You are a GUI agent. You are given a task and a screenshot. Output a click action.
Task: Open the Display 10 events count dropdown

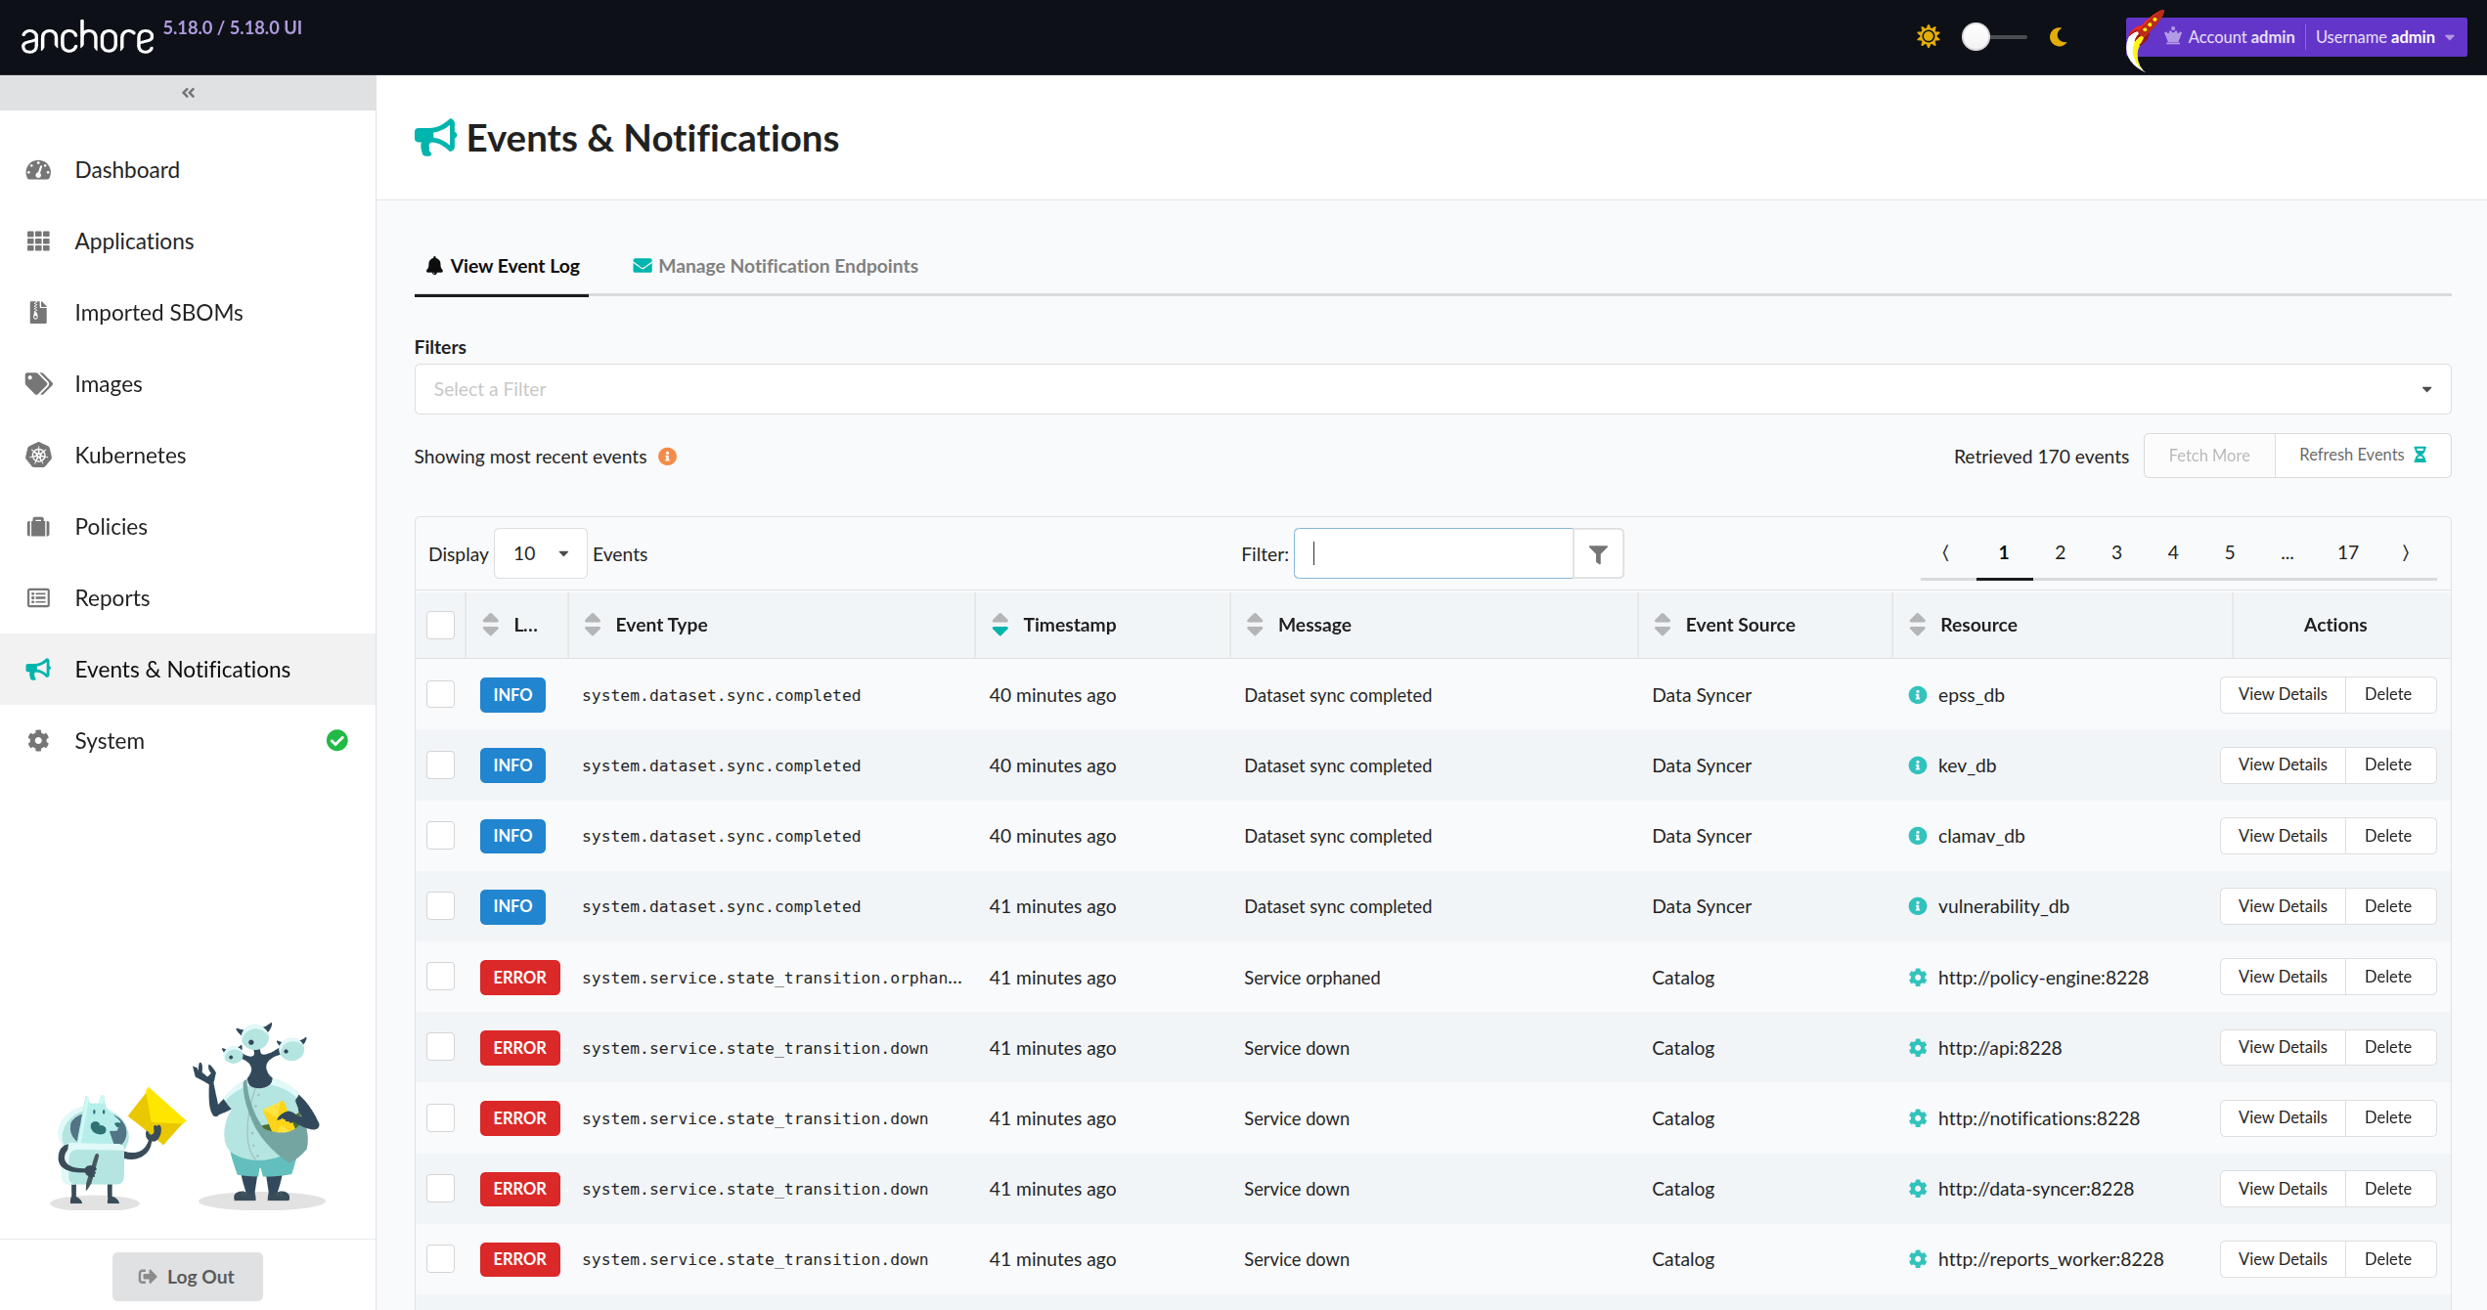(541, 554)
